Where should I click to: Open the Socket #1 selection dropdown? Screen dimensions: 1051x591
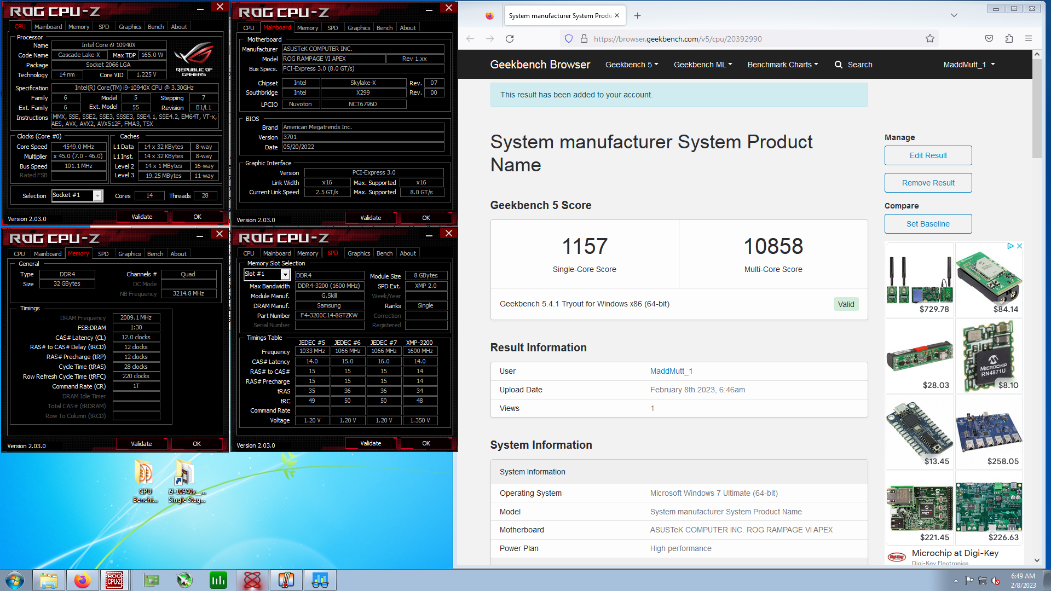(97, 196)
